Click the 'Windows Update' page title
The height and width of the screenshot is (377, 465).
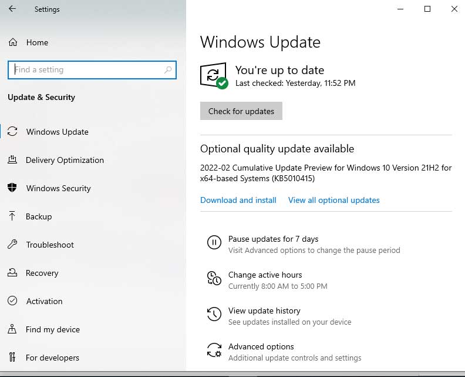click(260, 42)
